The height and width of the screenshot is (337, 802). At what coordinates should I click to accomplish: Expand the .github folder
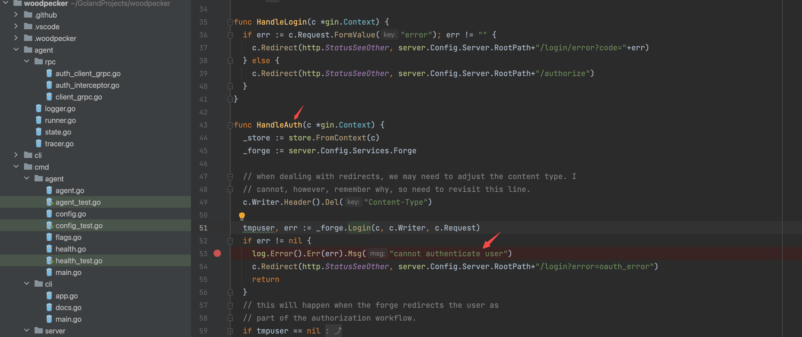click(x=16, y=15)
